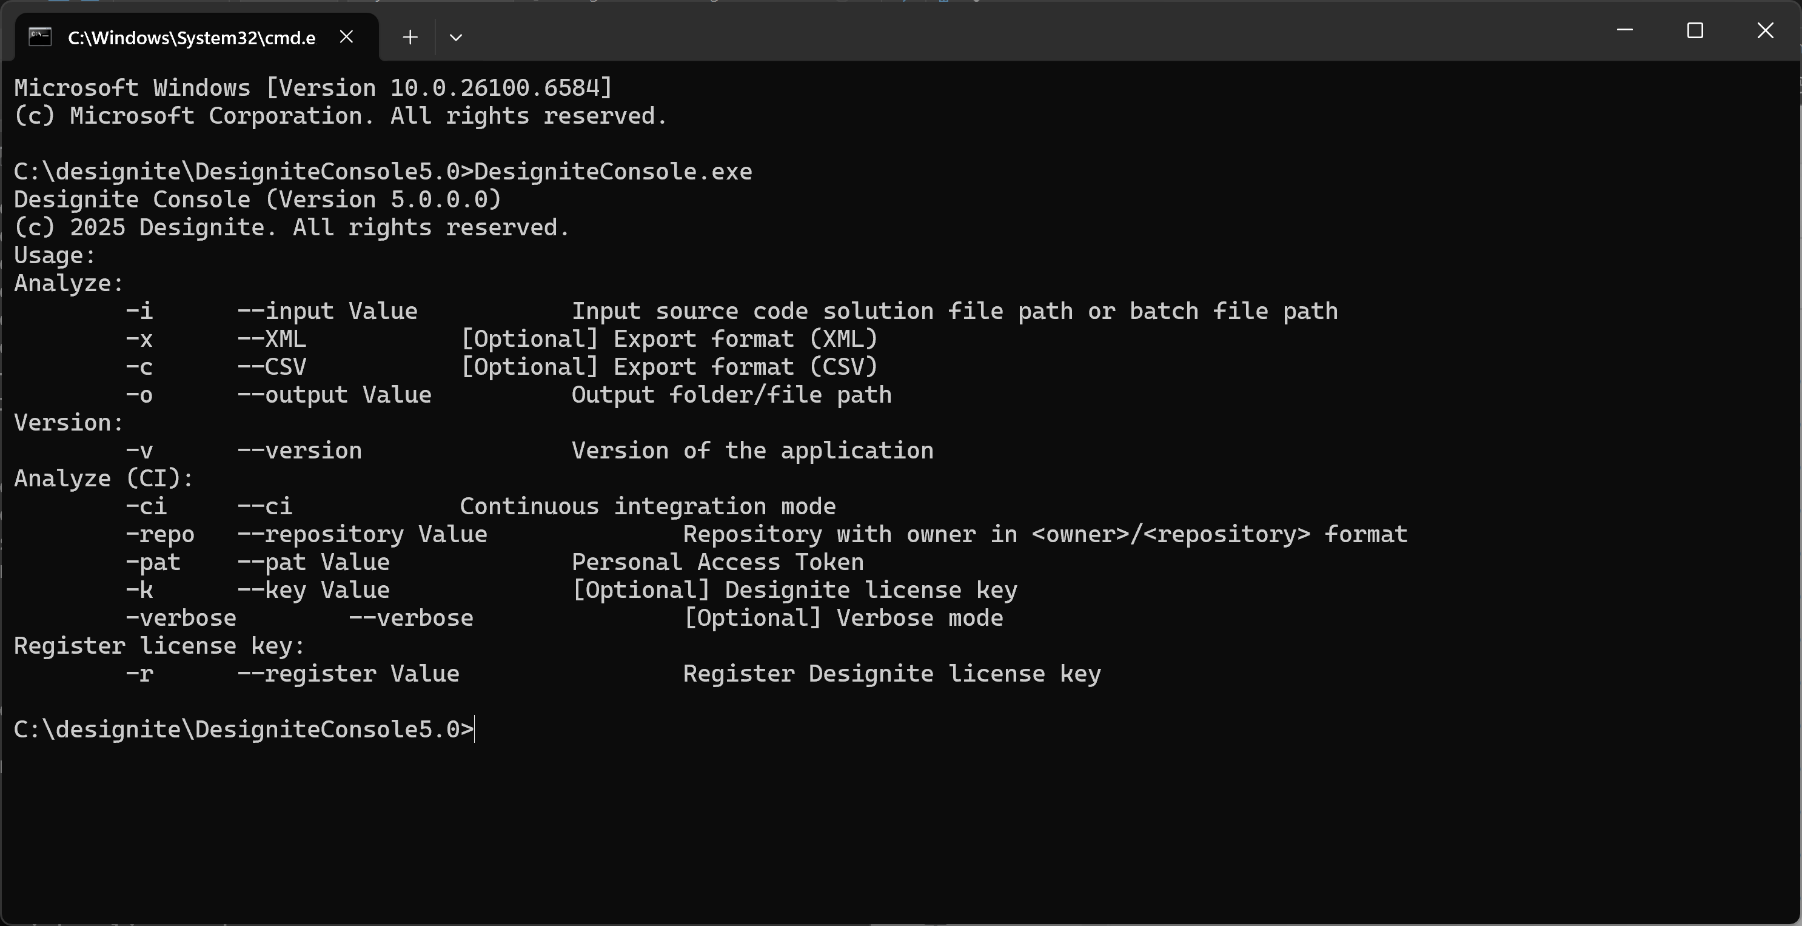Close the entire terminal window

coord(1765,30)
